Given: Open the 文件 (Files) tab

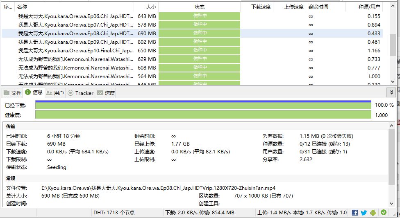Looking at the screenshot, I should coord(12,93).
